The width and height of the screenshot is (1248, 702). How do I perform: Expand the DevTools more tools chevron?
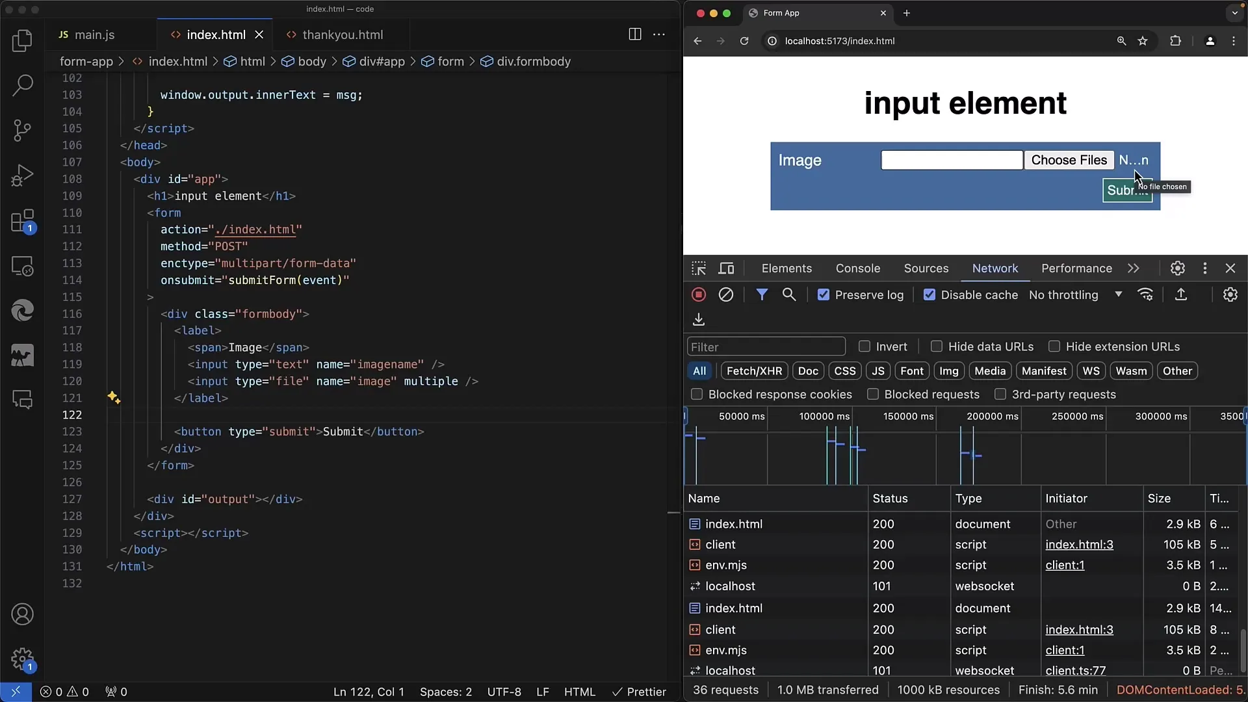pos(1133,268)
